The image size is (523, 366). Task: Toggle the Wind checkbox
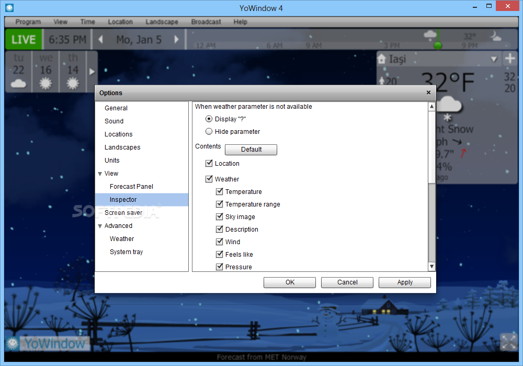click(x=220, y=242)
